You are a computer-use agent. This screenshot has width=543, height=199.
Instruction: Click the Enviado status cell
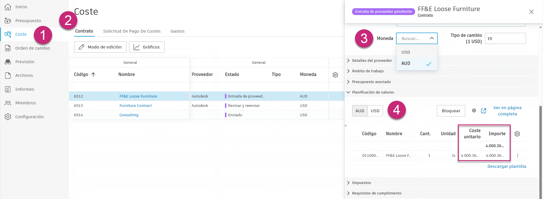click(x=235, y=115)
